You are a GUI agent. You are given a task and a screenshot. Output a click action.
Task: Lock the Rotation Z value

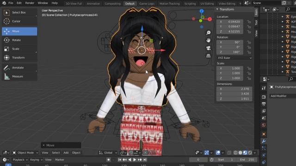tap(249, 52)
